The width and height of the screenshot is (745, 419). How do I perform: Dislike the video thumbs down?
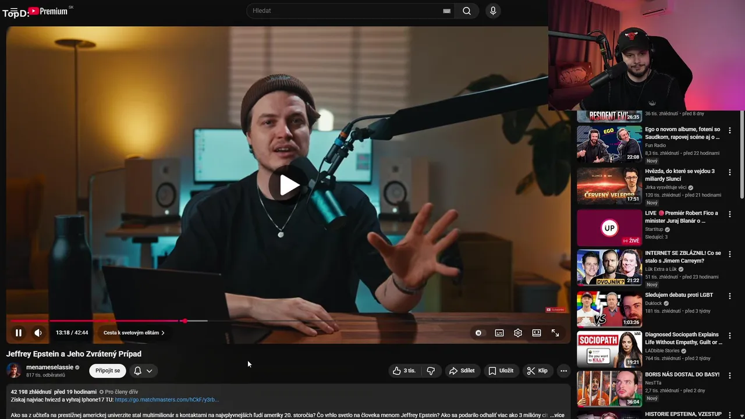pos(431,371)
